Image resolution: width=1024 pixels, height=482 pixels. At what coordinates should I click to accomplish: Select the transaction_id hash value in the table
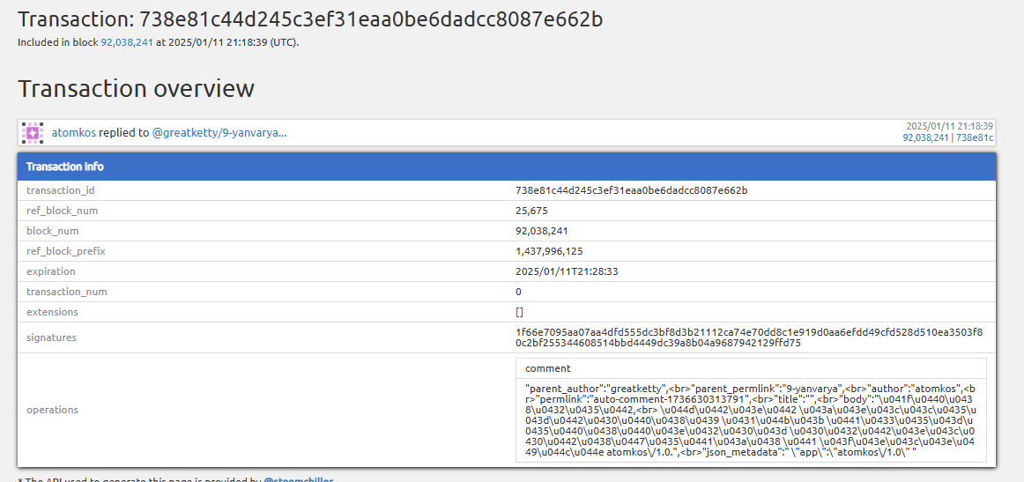tap(632, 190)
